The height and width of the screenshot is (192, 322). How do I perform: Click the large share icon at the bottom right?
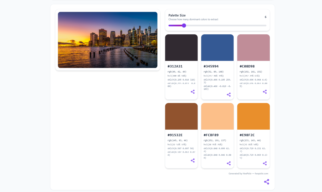point(267,182)
